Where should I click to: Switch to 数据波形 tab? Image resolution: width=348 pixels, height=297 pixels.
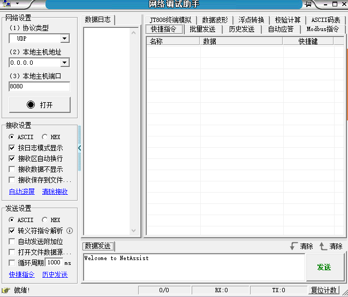[215, 20]
